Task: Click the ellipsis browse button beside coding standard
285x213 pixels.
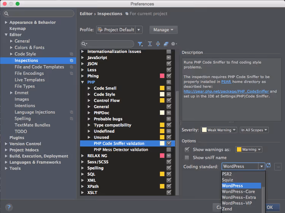Action: pos(278,167)
